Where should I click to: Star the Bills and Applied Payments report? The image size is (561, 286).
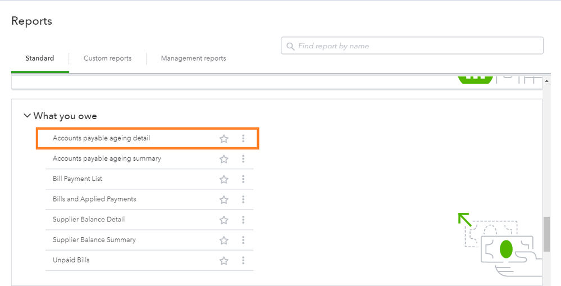click(x=224, y=199)
